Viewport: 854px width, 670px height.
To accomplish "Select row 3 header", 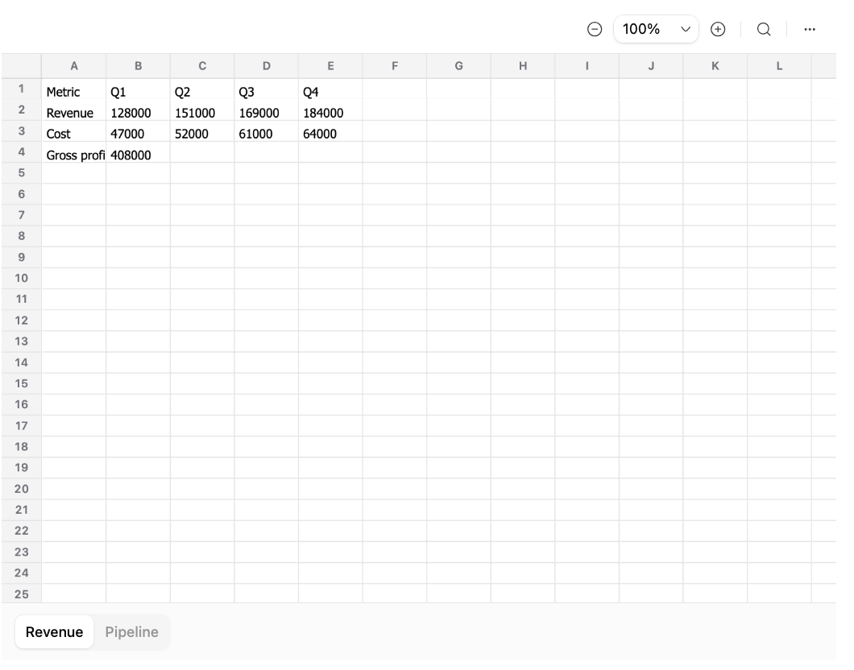I will [21, 130].
